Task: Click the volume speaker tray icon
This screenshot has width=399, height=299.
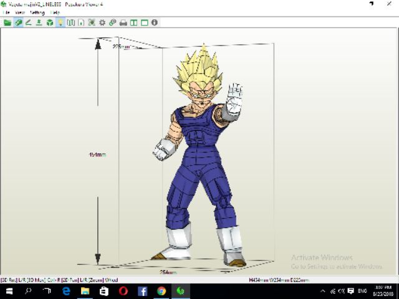Action: point(341,292)
